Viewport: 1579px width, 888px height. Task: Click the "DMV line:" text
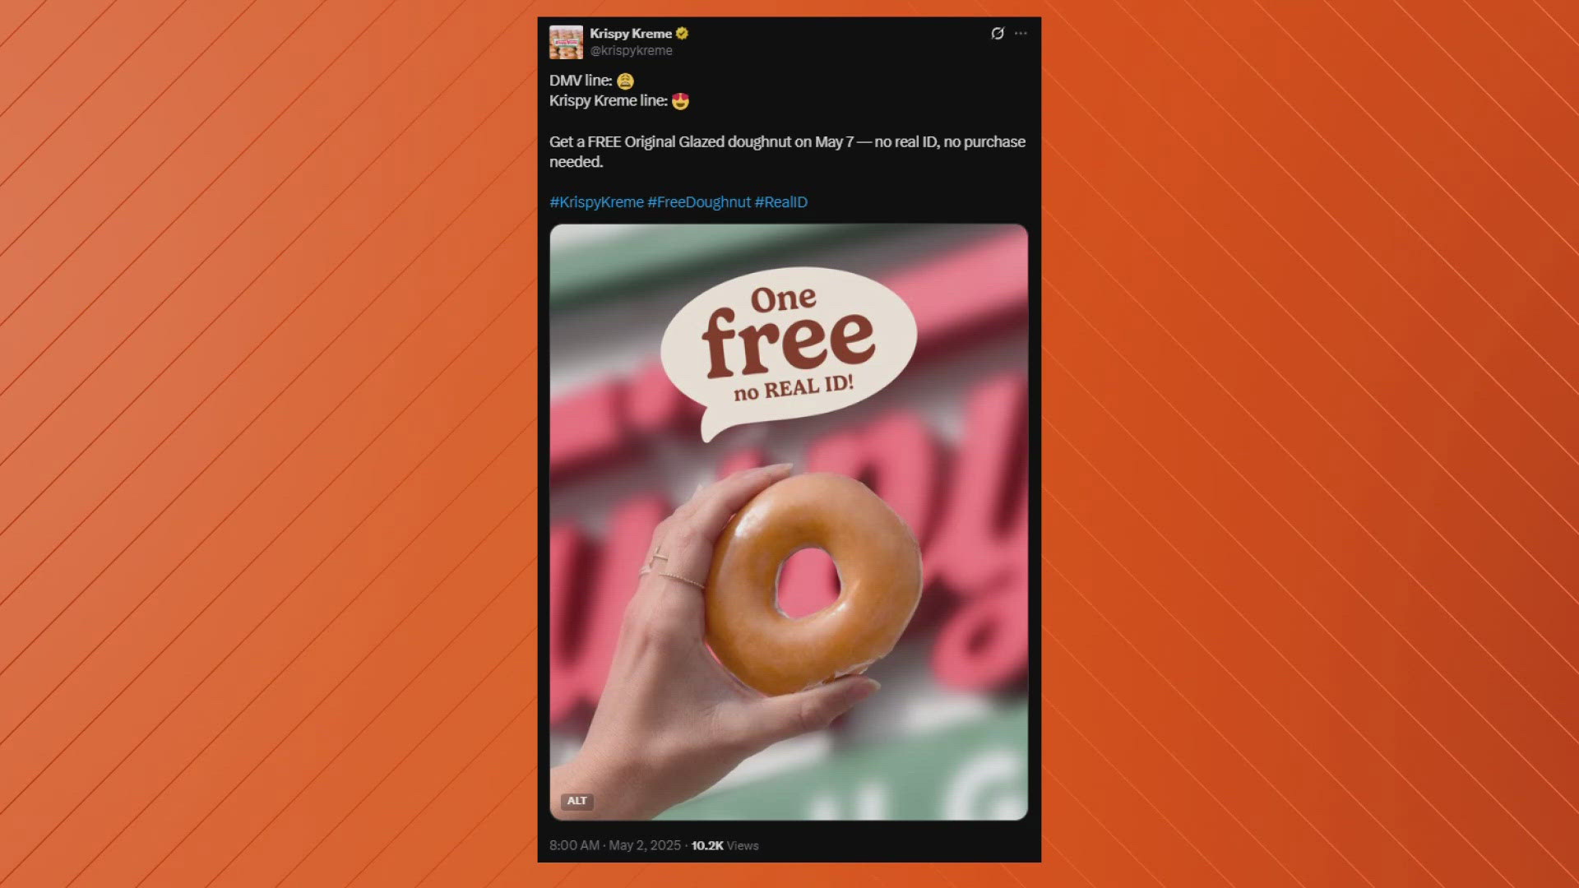[581, 81]
